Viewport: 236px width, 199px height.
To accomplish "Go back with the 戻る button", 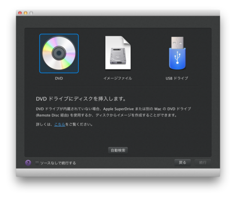I will pos(183,163).
